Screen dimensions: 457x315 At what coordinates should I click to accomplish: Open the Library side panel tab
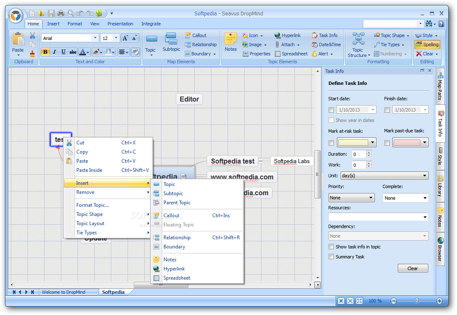click(x=440, y=186)
